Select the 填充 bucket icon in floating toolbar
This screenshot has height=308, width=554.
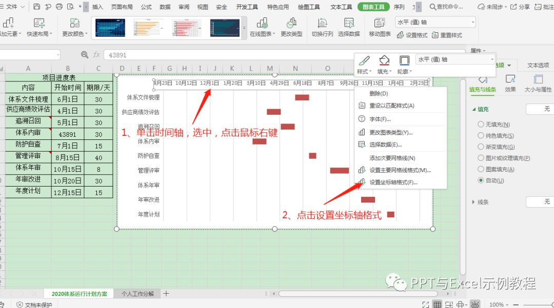(384, 61)
